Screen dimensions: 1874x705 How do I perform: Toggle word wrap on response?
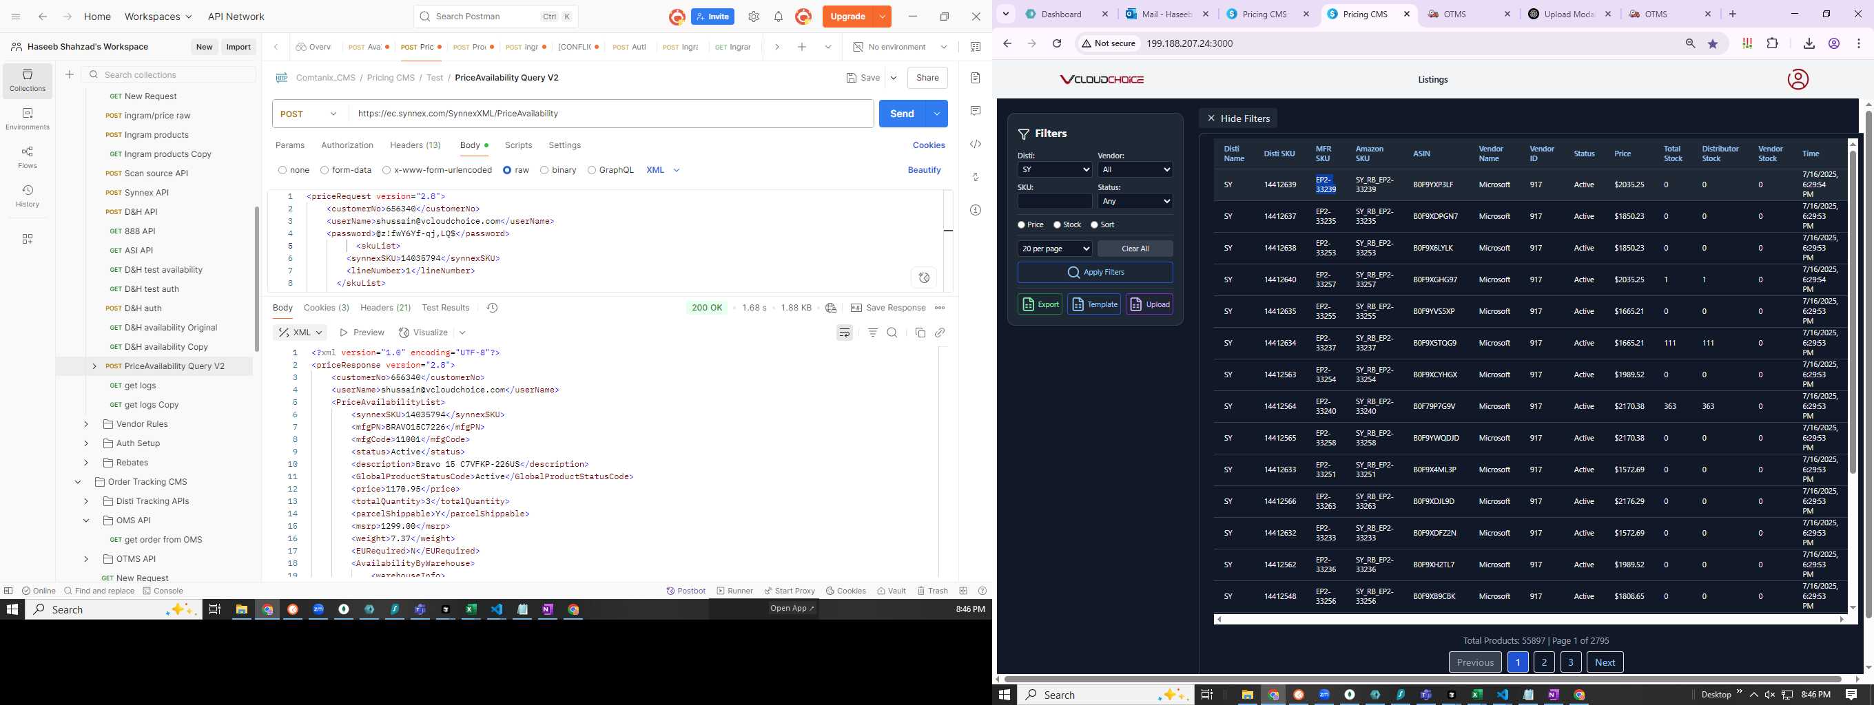pos(845,332)
